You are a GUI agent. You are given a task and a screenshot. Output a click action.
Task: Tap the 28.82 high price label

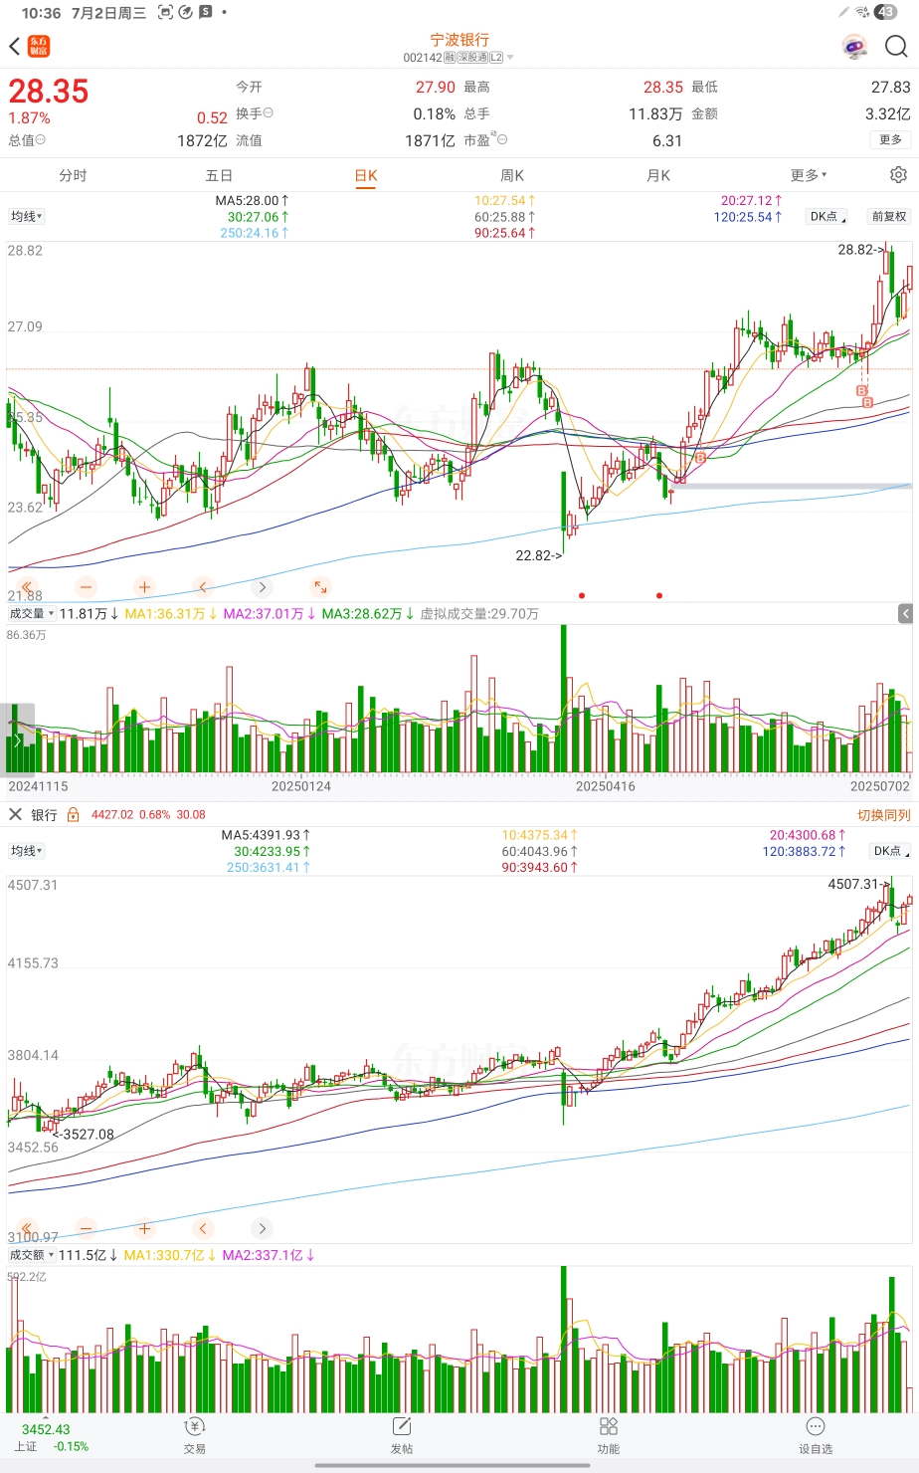(860, 250)
